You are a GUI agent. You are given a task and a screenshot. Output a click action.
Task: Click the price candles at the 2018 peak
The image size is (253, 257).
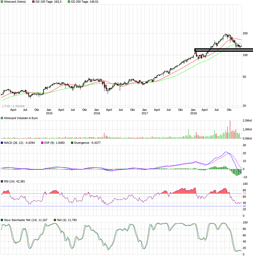pos(227,35)
